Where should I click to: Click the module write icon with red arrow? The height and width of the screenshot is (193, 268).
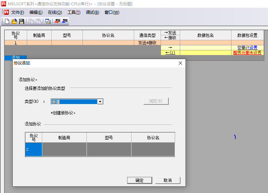[x=57, y=21]
